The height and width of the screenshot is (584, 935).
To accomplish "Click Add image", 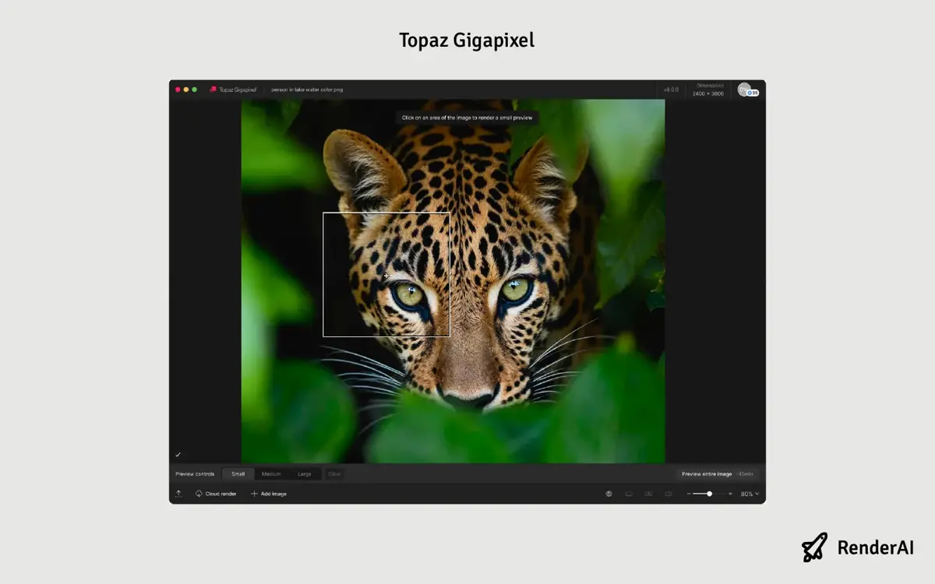I will tap(269, 494).
